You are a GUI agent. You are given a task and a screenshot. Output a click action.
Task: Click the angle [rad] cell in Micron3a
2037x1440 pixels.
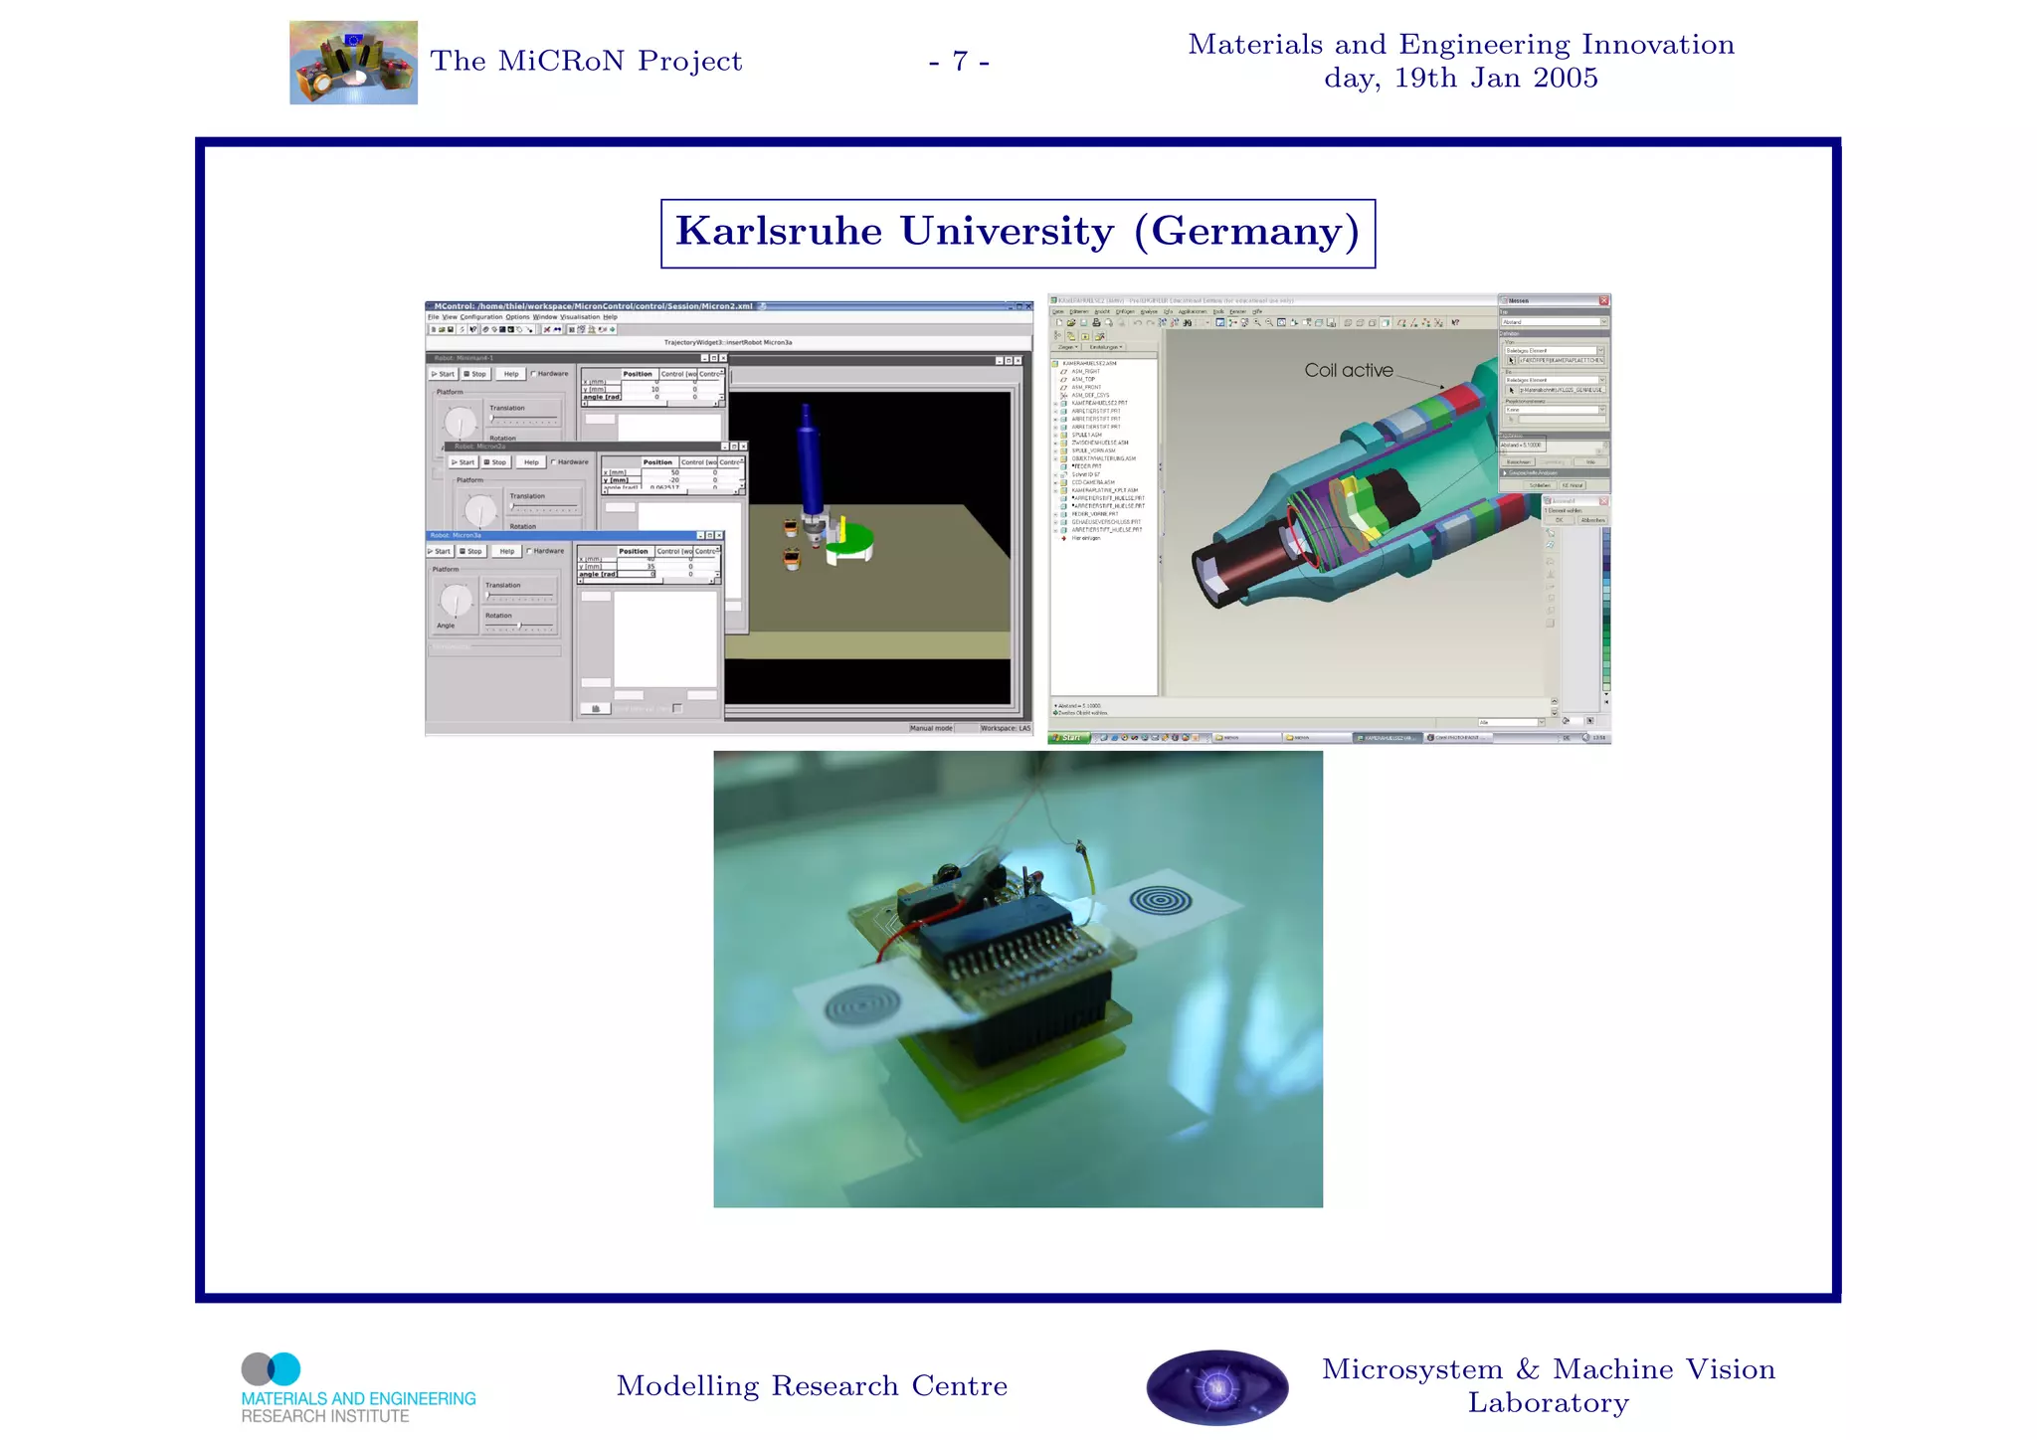(x=599, y=574)
